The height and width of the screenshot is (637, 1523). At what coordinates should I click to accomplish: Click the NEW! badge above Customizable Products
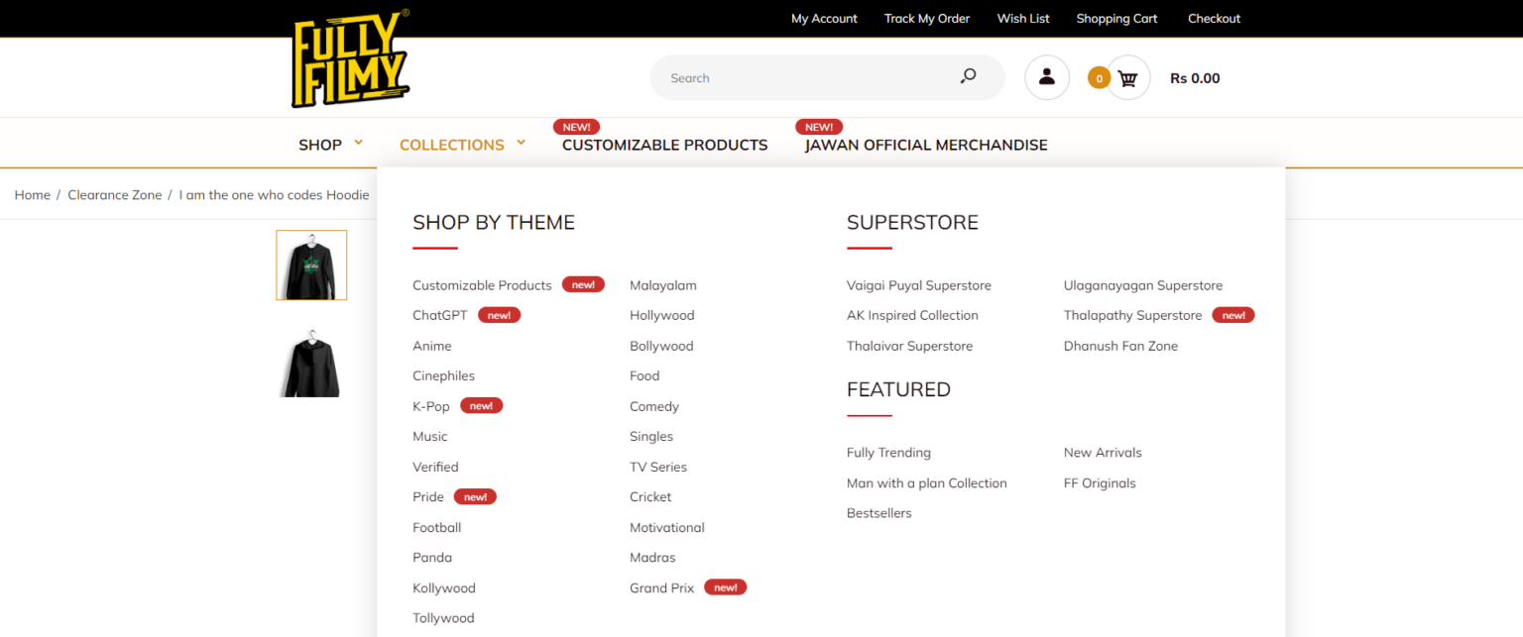576,126
